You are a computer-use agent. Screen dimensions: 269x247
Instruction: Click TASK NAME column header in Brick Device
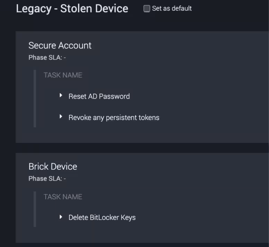pyautogui.click(x=63, y=197)
